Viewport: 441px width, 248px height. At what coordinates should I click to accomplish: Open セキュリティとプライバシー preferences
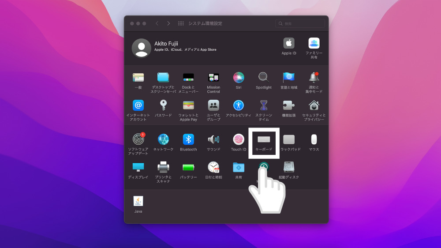click(314, 105)
